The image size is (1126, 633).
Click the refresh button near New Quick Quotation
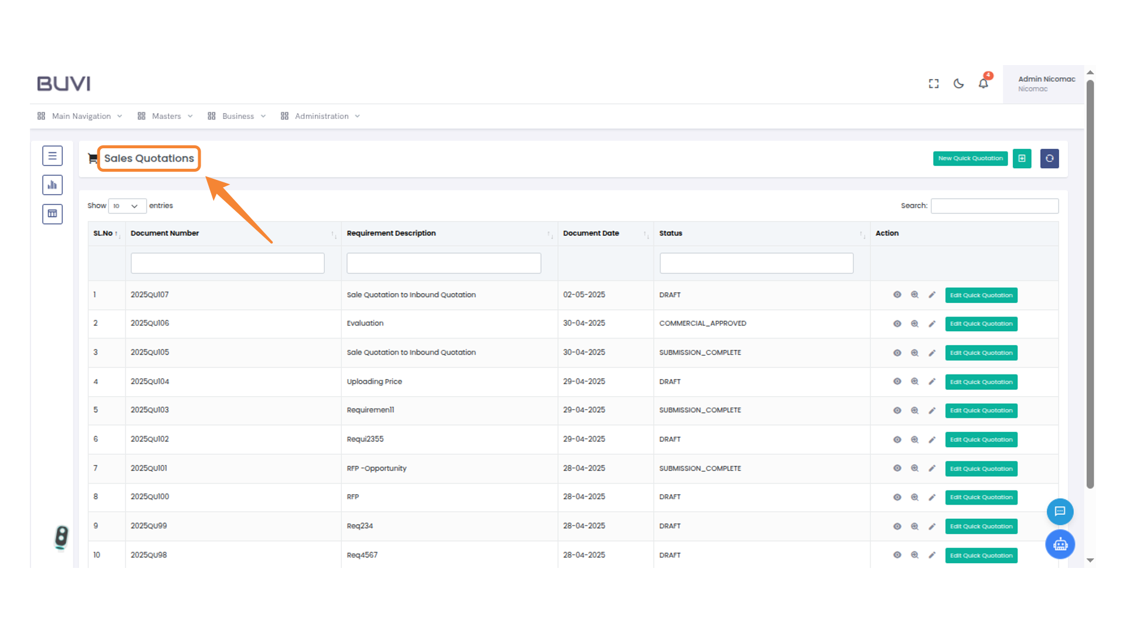1049,158
